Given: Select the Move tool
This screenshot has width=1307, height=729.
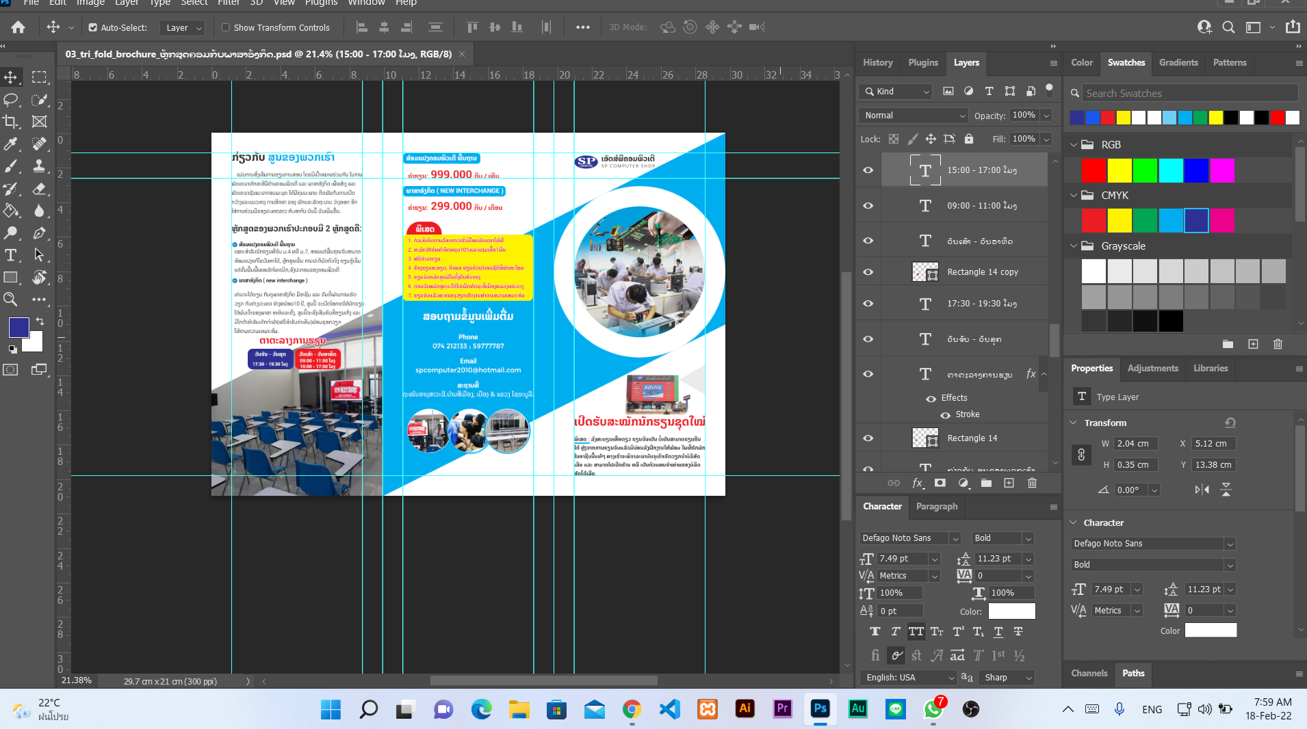Looking at the screenshot, I should pyautogui.click(x=11, y=77).
